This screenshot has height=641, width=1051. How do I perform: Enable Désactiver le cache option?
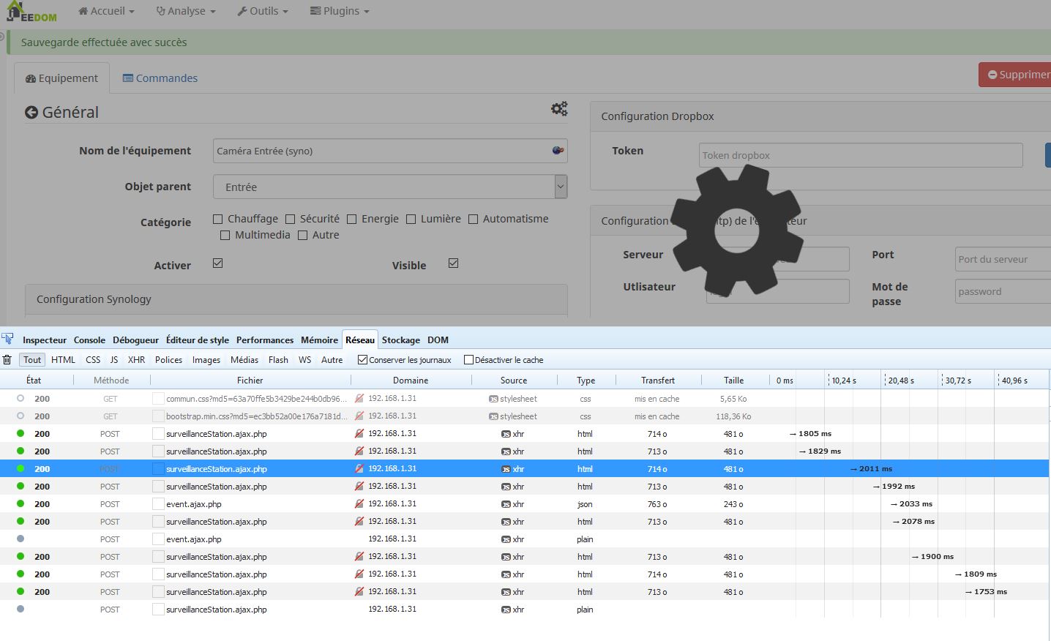tap(468, 359)
